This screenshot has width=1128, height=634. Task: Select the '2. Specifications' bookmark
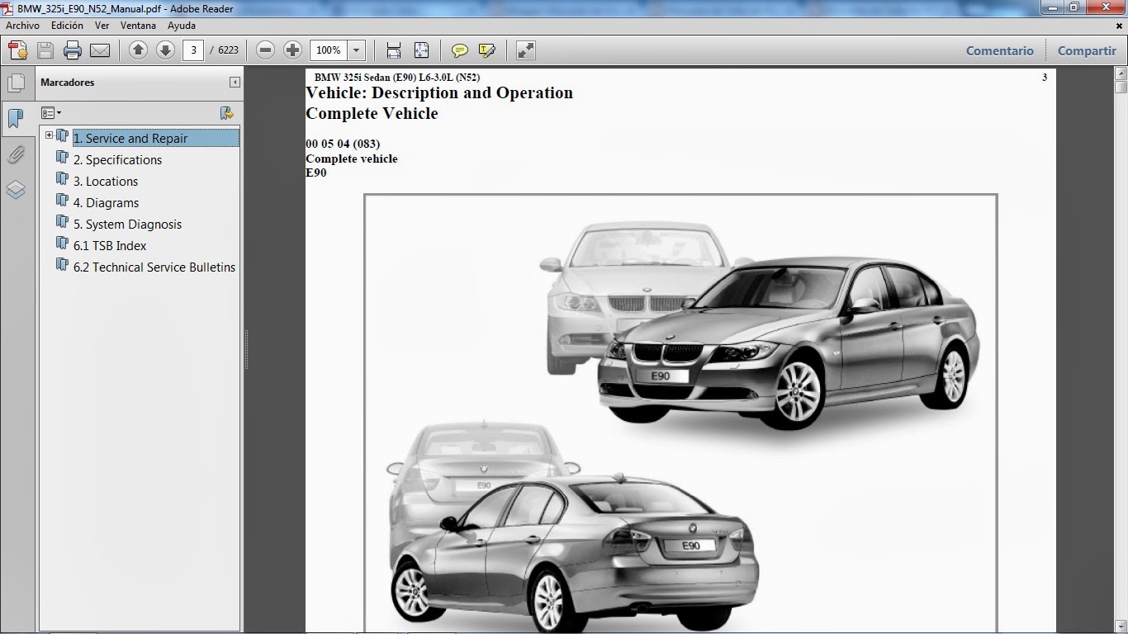click(x=117, y=160)
